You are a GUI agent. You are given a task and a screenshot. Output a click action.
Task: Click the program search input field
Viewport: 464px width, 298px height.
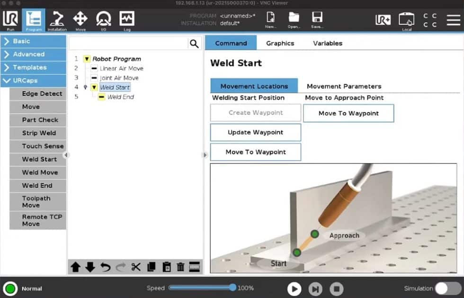pos(128,44)
